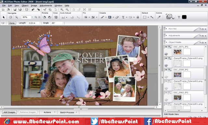Choose the Pan hand tool in Navigate

pos(10,17)
